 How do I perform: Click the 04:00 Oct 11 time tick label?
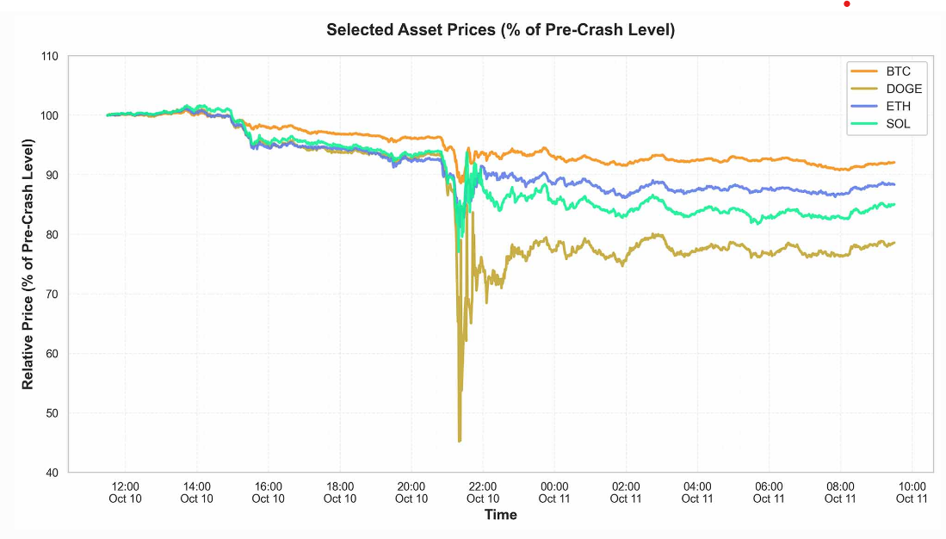pyautogui.click(x=697, y=493)
